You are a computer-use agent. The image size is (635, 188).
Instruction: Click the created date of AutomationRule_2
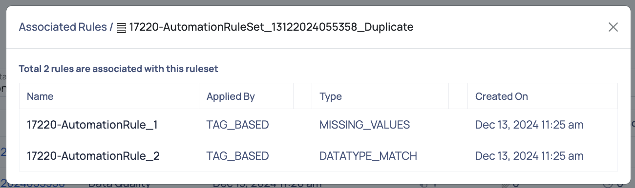[529, 156]
